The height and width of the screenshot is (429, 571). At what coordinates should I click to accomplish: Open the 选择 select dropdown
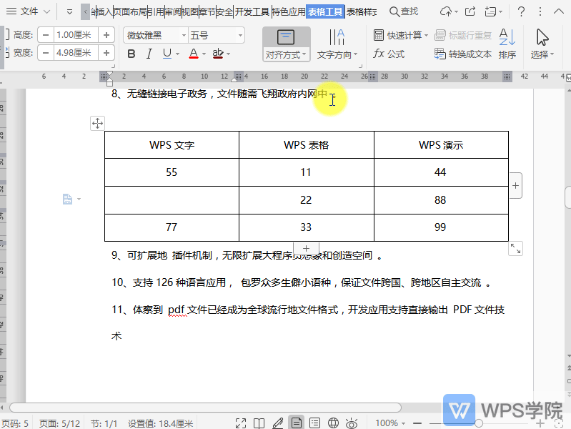[542, 44]
